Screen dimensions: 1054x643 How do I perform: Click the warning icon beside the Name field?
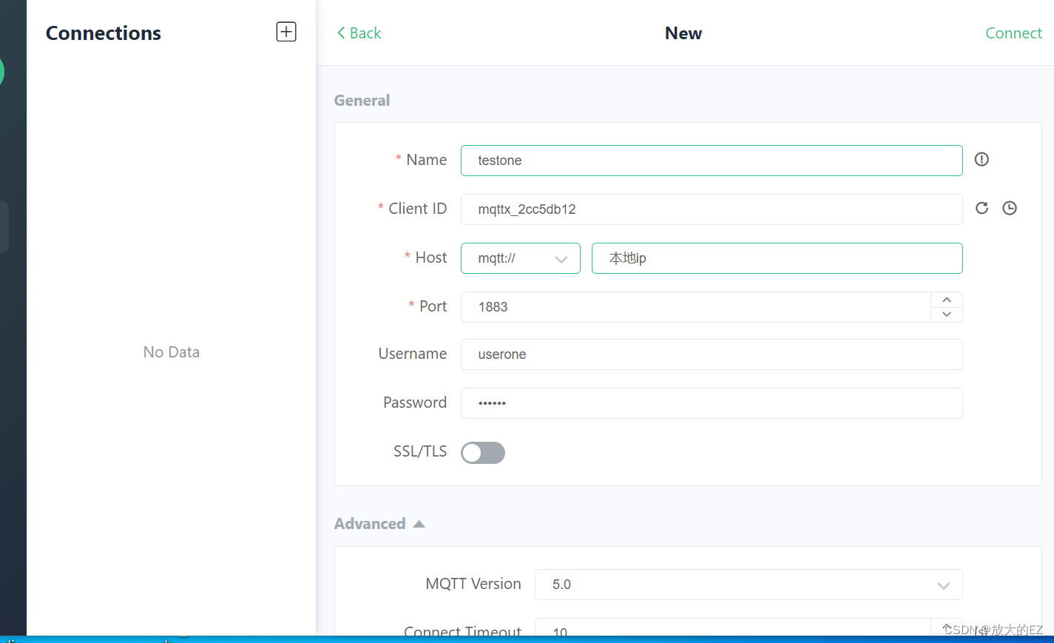tap(981, 159)
